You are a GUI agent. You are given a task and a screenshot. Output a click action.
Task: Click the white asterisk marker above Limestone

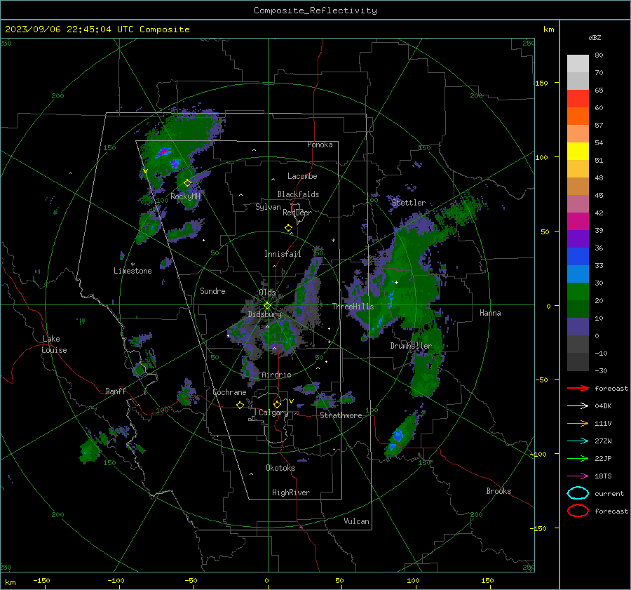pos(133,264)
